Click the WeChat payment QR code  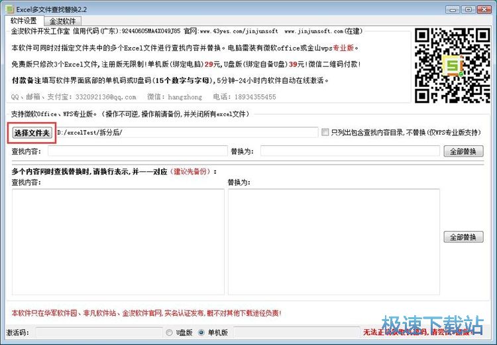point(453,65)
